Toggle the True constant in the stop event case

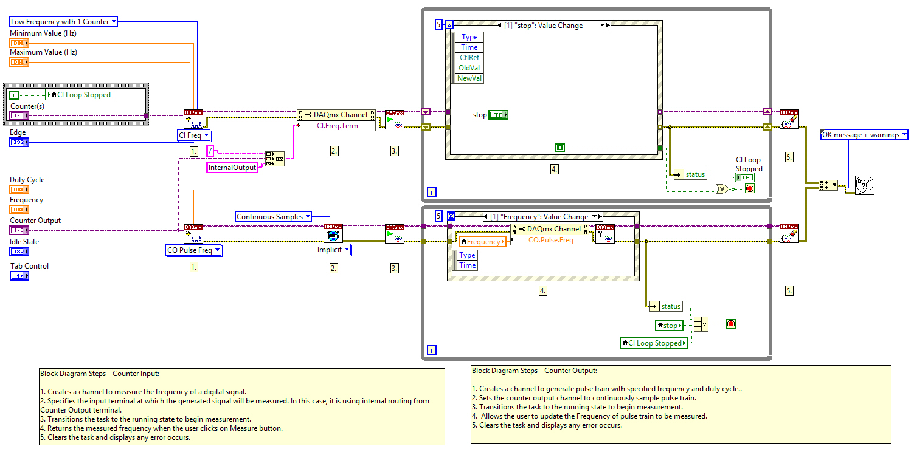(x=560, y=148)
